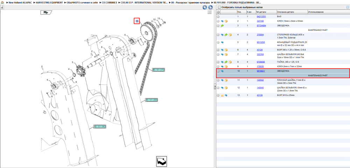Sort by the 'Использование' column header
350x168 pixels.
coord(329,12)
